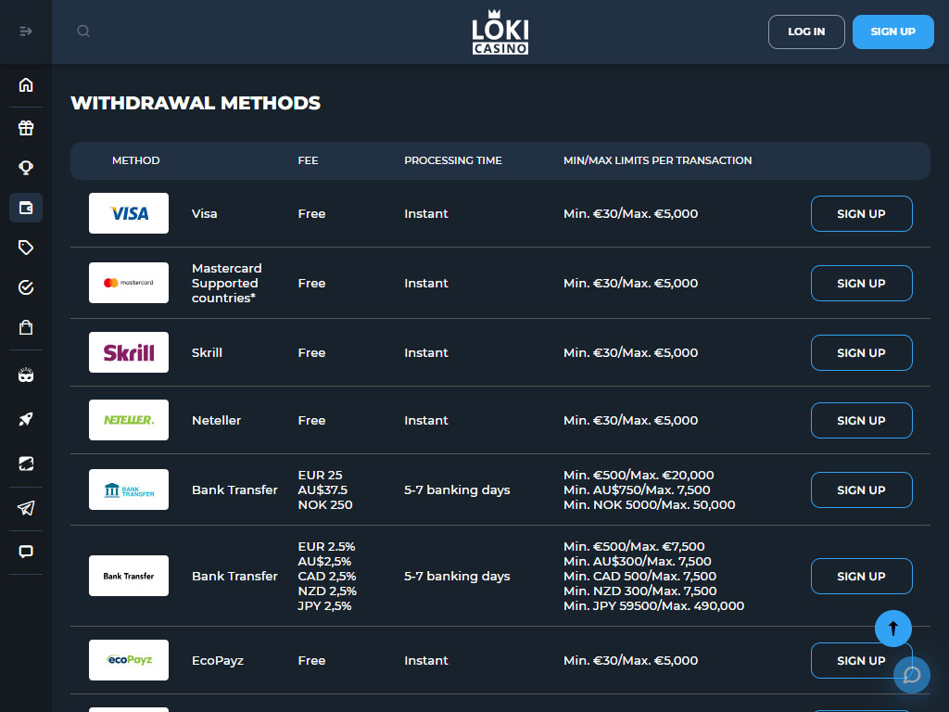Click 'Min. JPY 59500/Max. 490,000' limit text
The height and width of the screenshot is (712, 949).
[x=653, y=606]
